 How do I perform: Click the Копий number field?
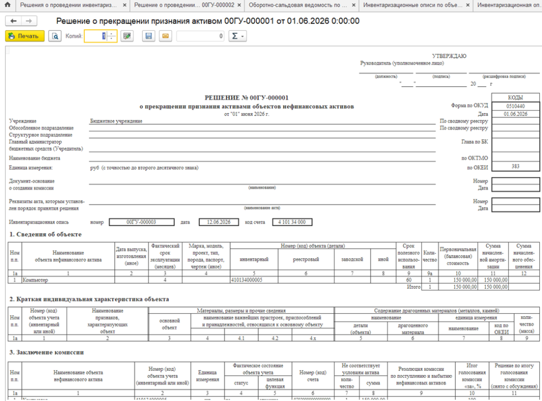96,36
